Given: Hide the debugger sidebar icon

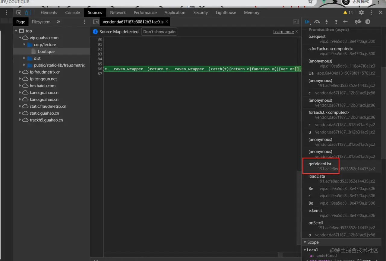Looking at the screenshot, I should 296,22.
